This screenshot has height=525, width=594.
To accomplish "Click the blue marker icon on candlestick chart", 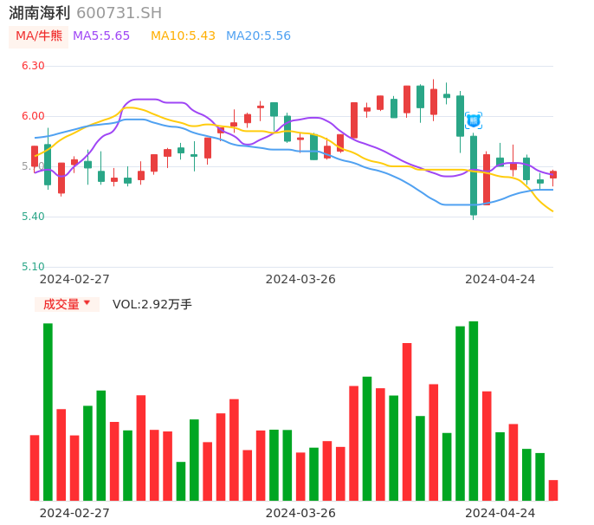I will coord(473,120).
